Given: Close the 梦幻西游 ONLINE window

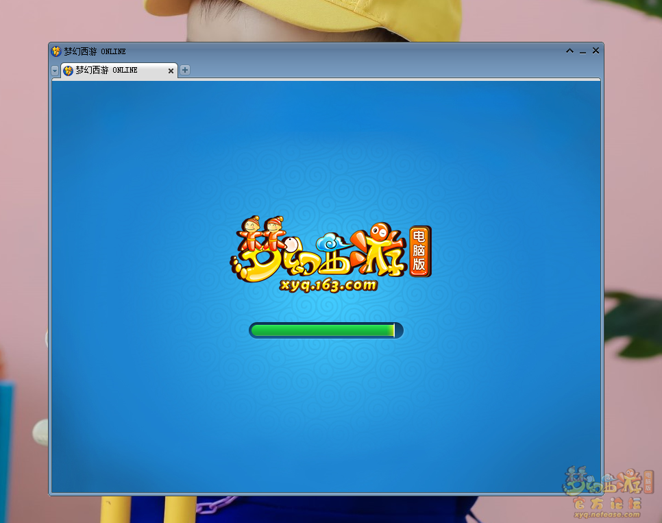Looking at the screenshot, I should [x=596, y=51].
